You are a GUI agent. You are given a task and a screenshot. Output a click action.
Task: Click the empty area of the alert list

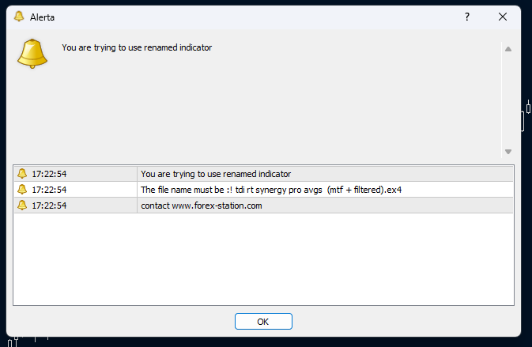[263, 261]
